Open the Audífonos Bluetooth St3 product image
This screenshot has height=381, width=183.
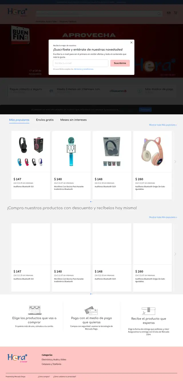(x=31, y=151)
